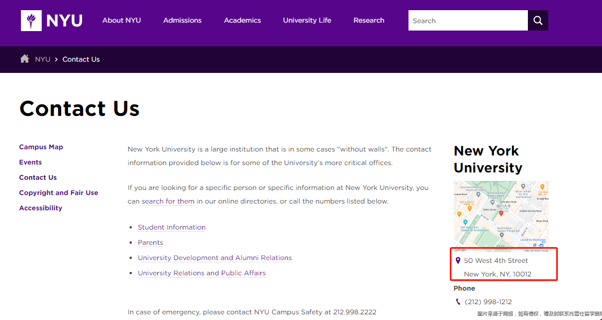Click into the Search field
The image size is (602, 320).
click(x=468, y=21)
